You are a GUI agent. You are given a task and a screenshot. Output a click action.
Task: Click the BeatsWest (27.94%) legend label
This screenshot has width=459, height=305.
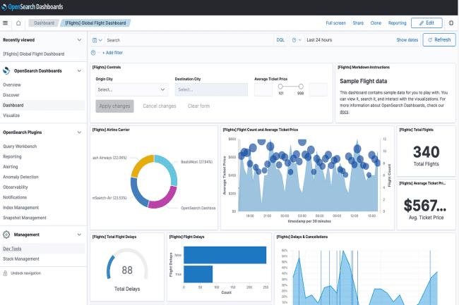coord(197,162)
